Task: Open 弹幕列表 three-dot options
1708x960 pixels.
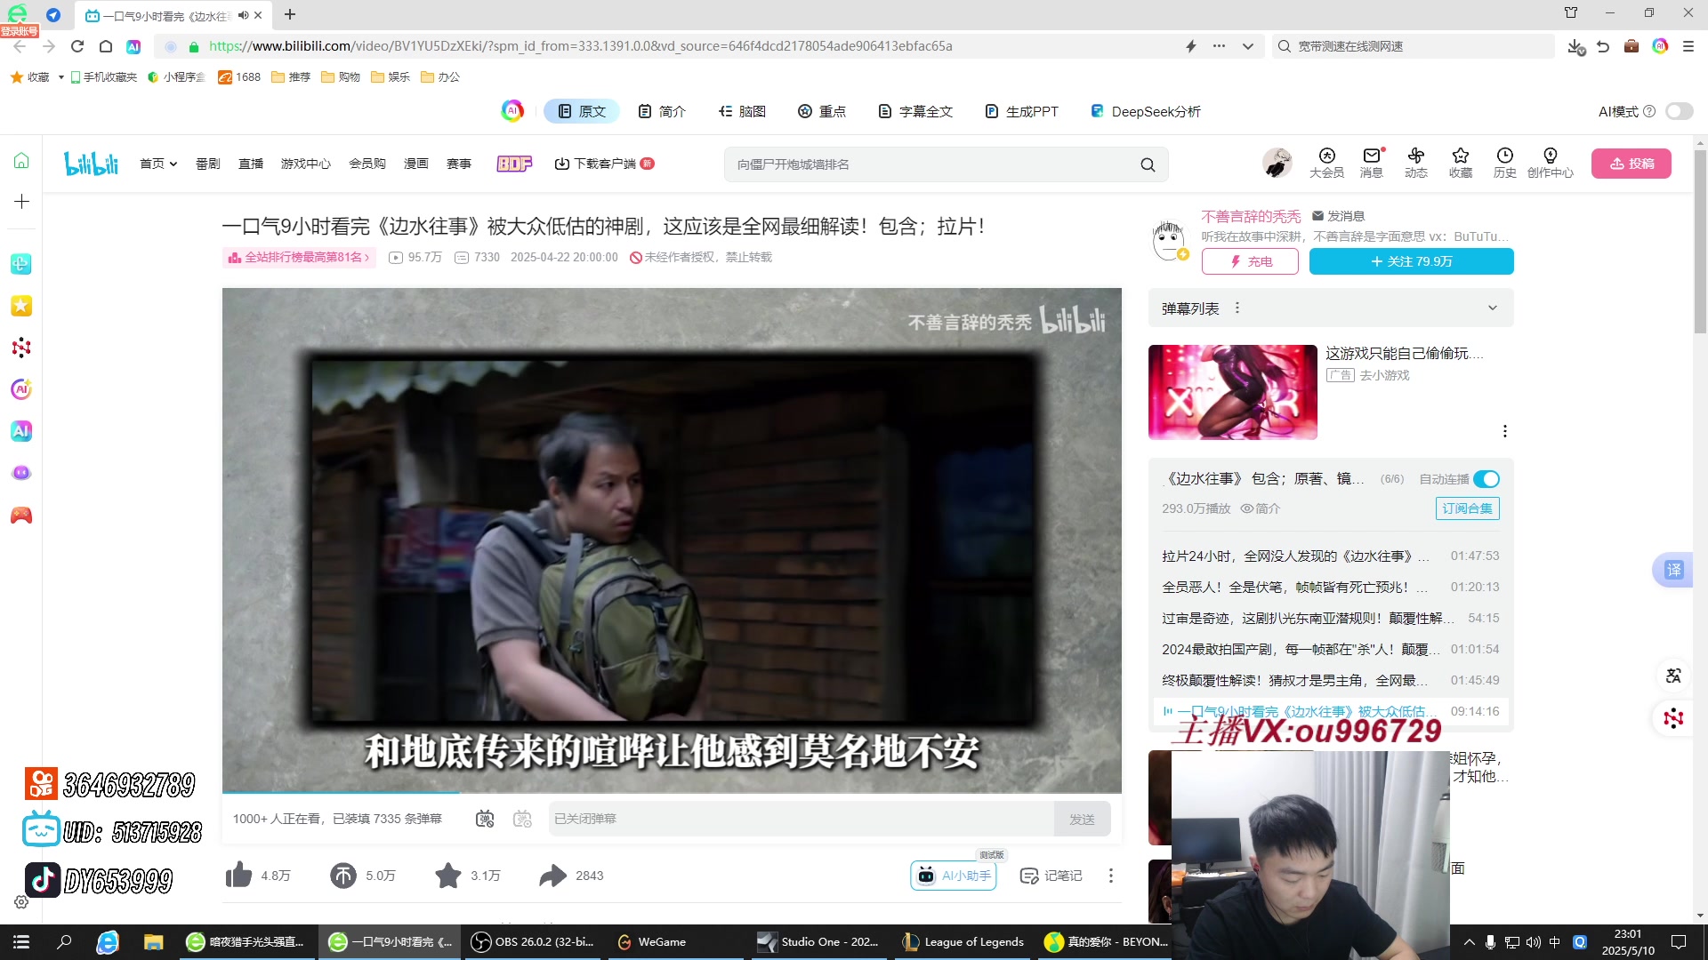Action: [x=1237, y=308]
